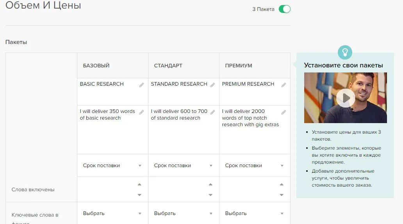Viewport: 403px width, 224px height.
Task: Open Срок поставки dropdown in Премиум column
Action: click(x=255, y=166)
